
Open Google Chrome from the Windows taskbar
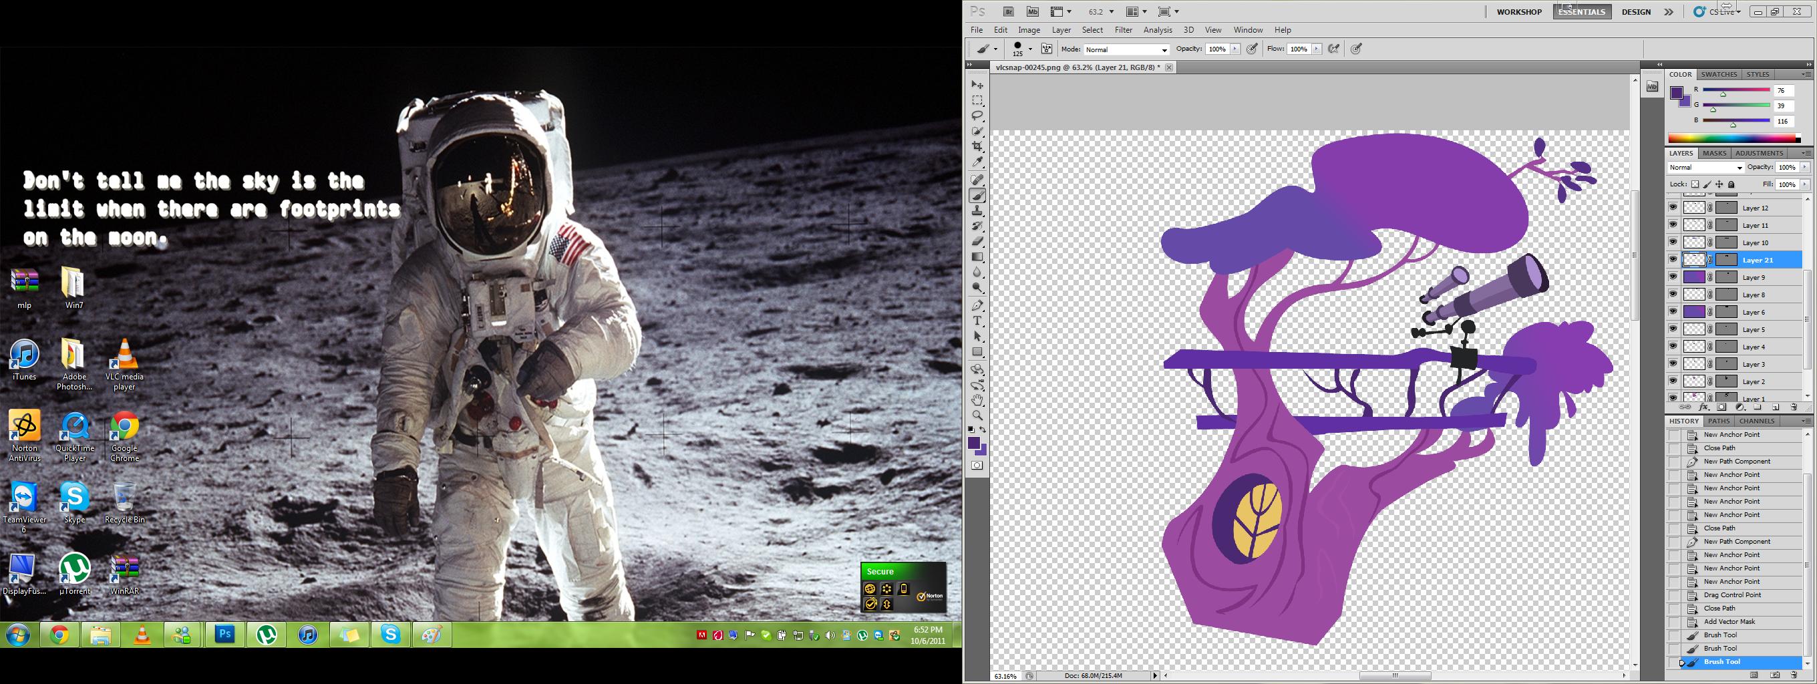pos(60,636)
